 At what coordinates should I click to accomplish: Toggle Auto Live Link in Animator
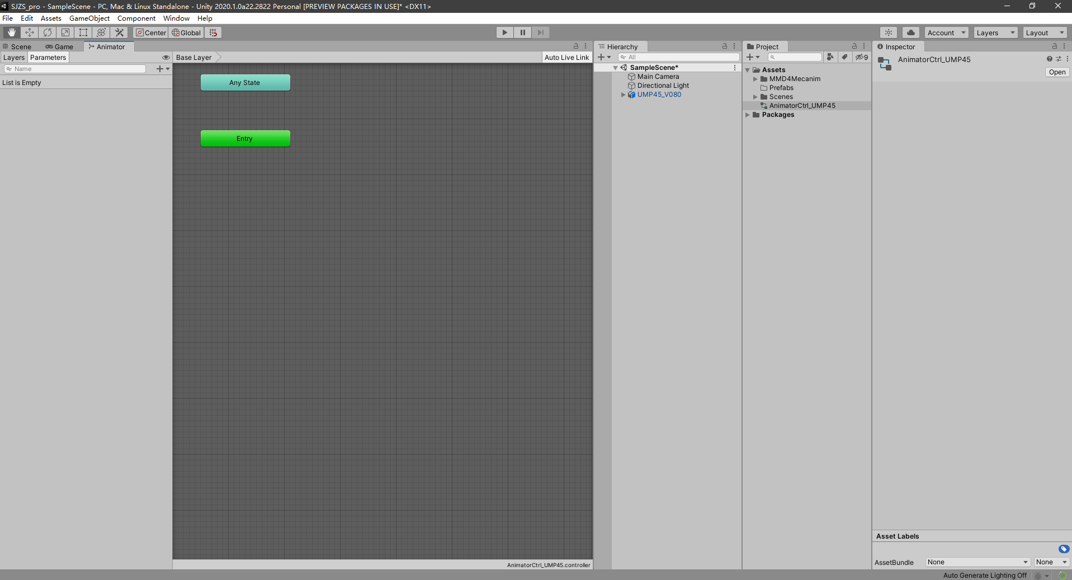point(566,58)
